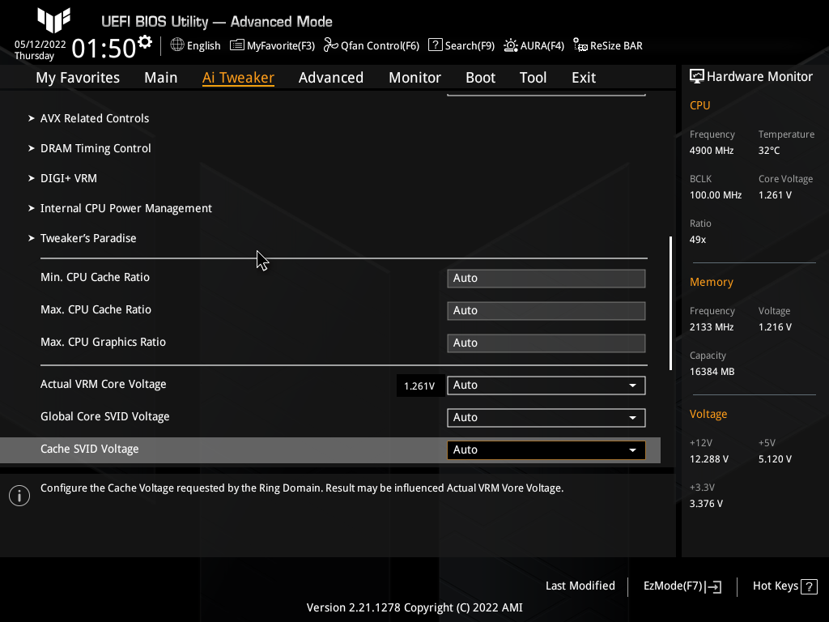
Task: Open the Tweaker's Paradise submenu
Action: [x=88, y=239]
